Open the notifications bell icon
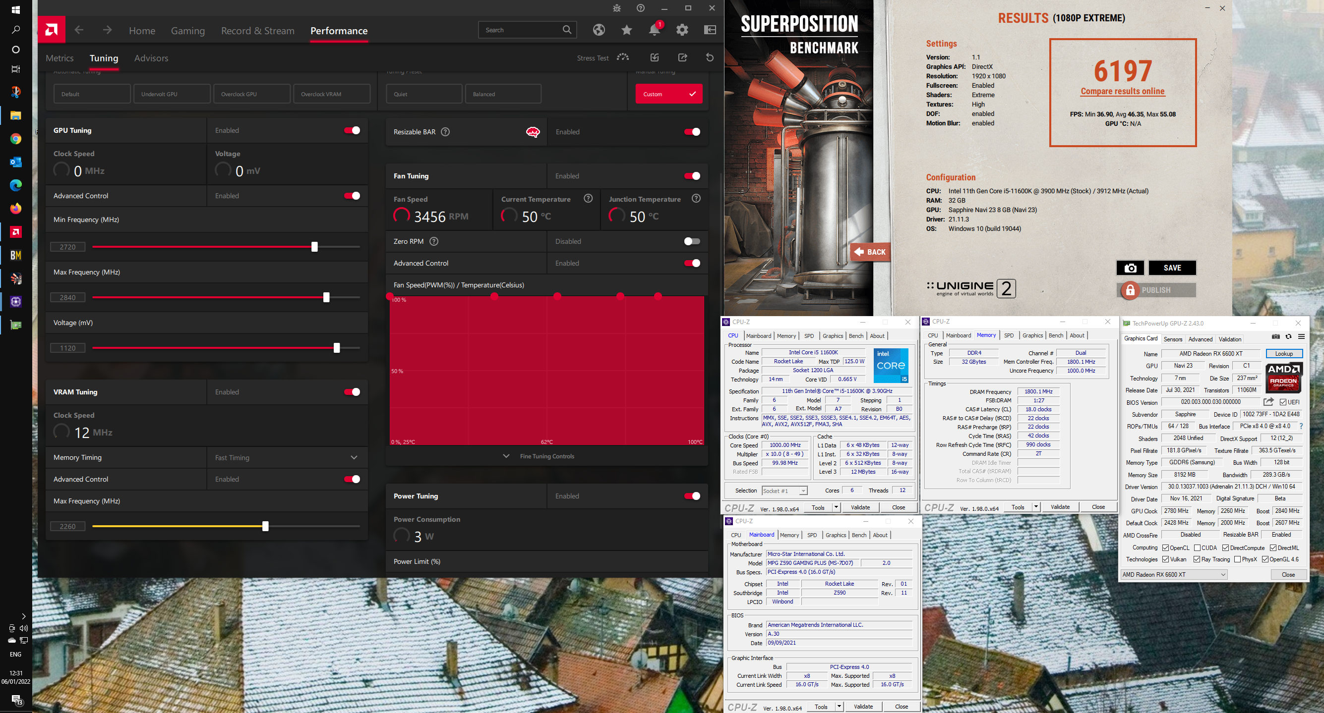The width and height of the screenshot is (1324, 713). [654, 30]
